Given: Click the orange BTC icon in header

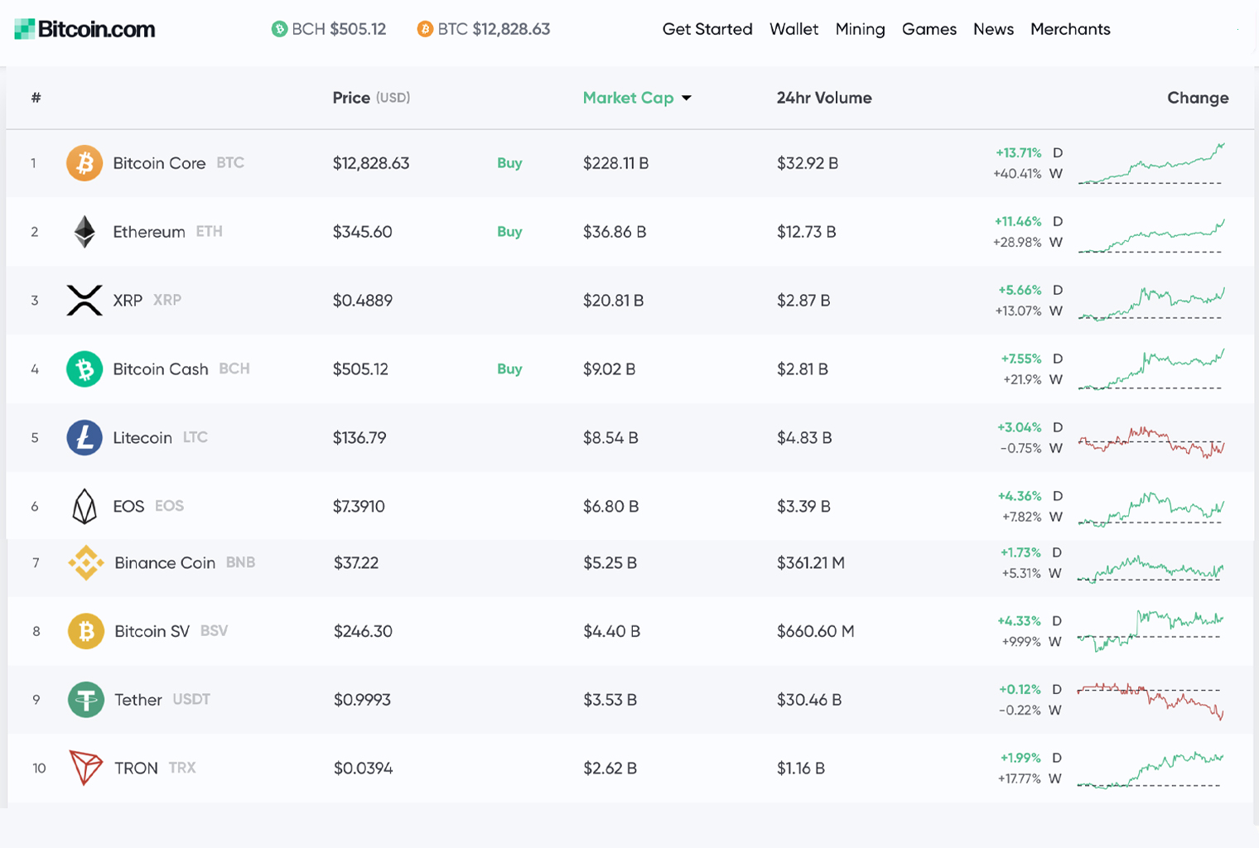Looking at the screenshot, I should pos(425,30).
